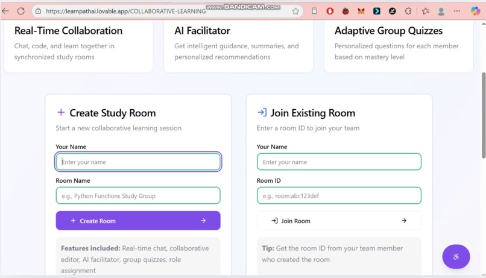Click the 'Room ID' field label
This screenshot has width=486, height=278.
[x=269, y=180]
